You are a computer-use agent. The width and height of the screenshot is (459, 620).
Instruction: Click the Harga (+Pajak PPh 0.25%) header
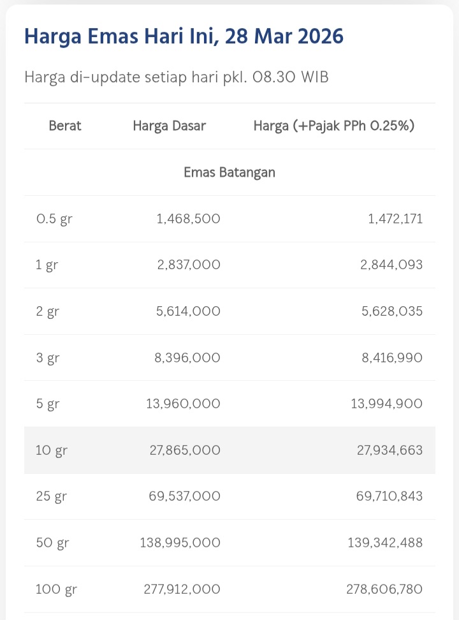[x=334, y=126]
